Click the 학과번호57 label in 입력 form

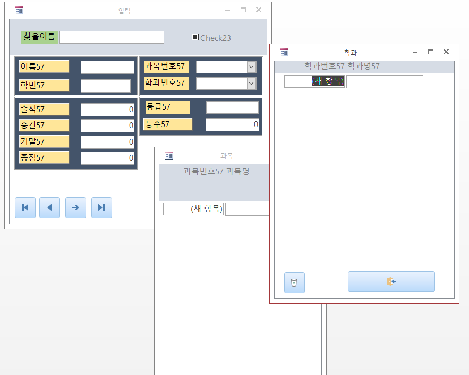coord(166,83)
